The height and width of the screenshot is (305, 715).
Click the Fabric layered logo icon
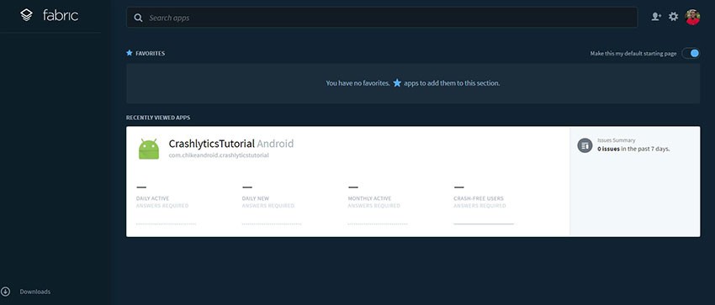click(x=26, y=15)
